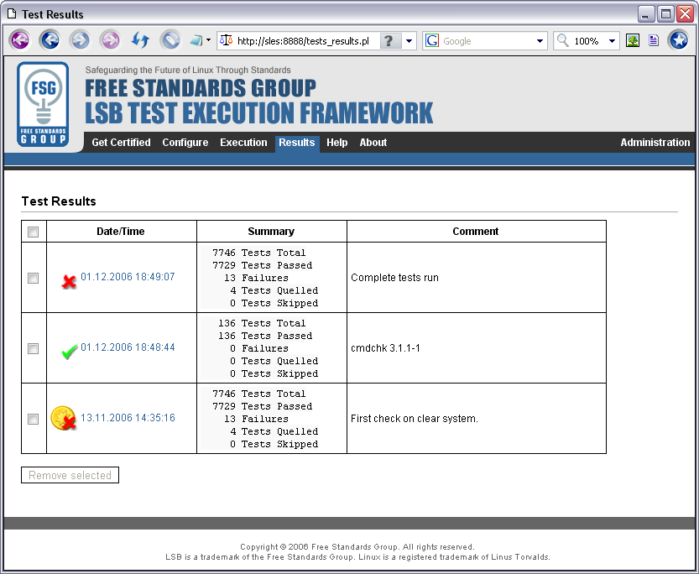699x574 pixels.
Task: Open the Get Certified menu
Action: (121, 143)
